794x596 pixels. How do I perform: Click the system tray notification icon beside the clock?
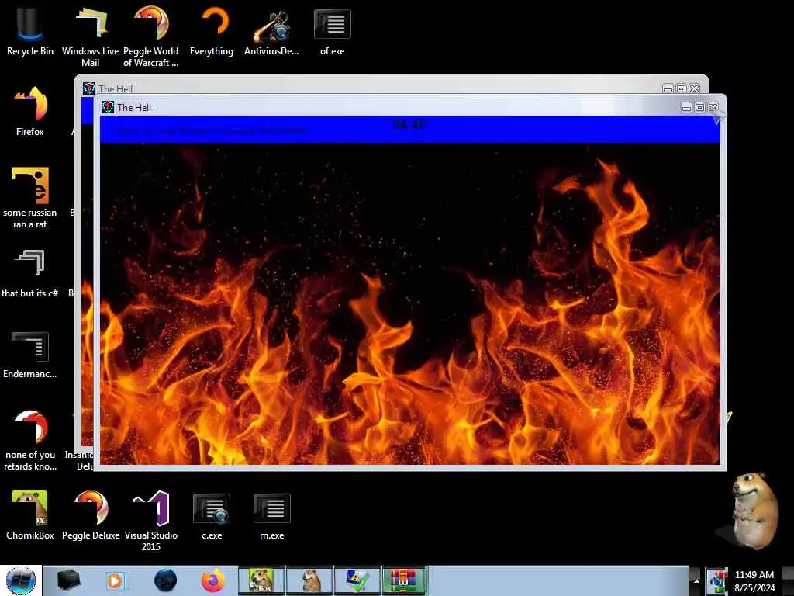(x=716, y=581)
